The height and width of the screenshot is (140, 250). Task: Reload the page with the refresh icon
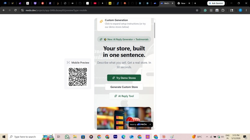(15, 10)
